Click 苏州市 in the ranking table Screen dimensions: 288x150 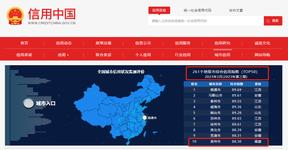(215, 118)
